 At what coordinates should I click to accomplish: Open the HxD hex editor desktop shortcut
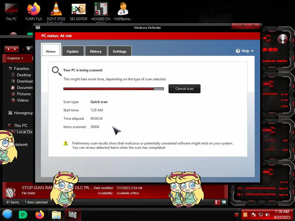[79, 12]
